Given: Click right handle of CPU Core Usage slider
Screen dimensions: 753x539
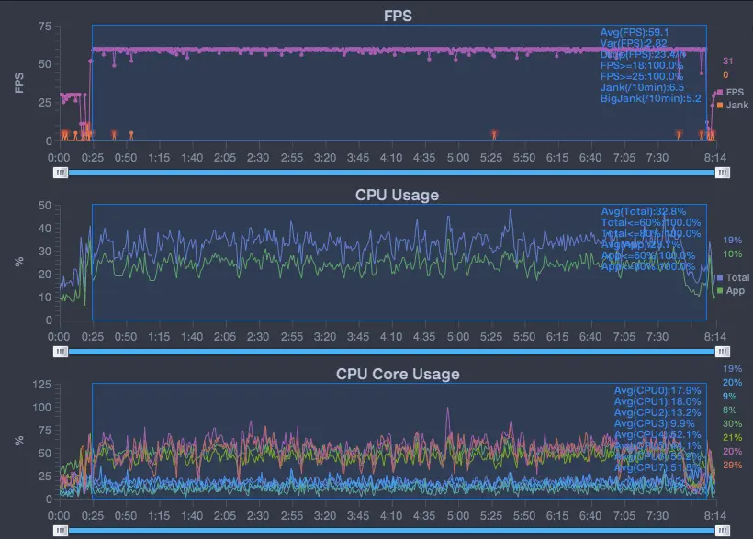Looking at the screenshot, I should [x=724, y=530].
